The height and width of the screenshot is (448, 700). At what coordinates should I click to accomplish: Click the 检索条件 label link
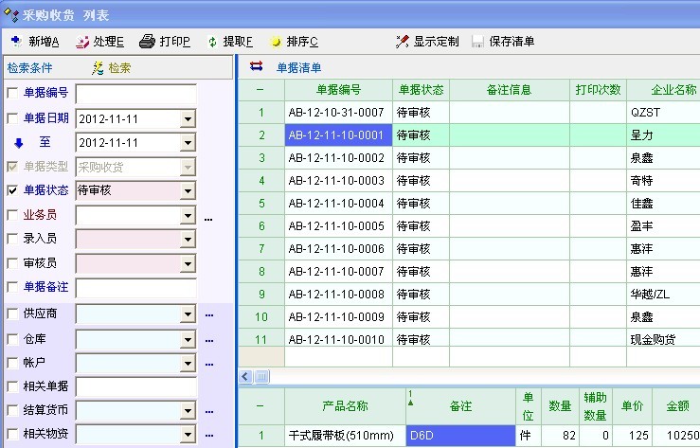point(30,68)
